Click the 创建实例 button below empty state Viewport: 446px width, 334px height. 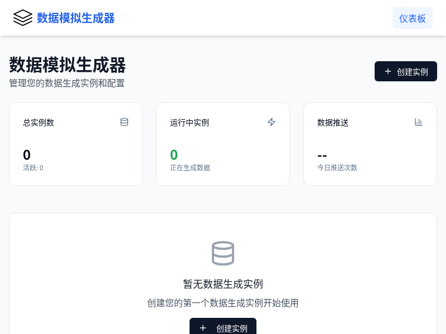coord(223,327)
